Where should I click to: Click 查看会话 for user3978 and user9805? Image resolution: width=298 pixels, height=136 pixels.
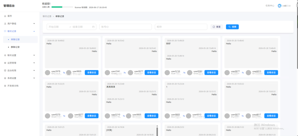tap(92, 72)
